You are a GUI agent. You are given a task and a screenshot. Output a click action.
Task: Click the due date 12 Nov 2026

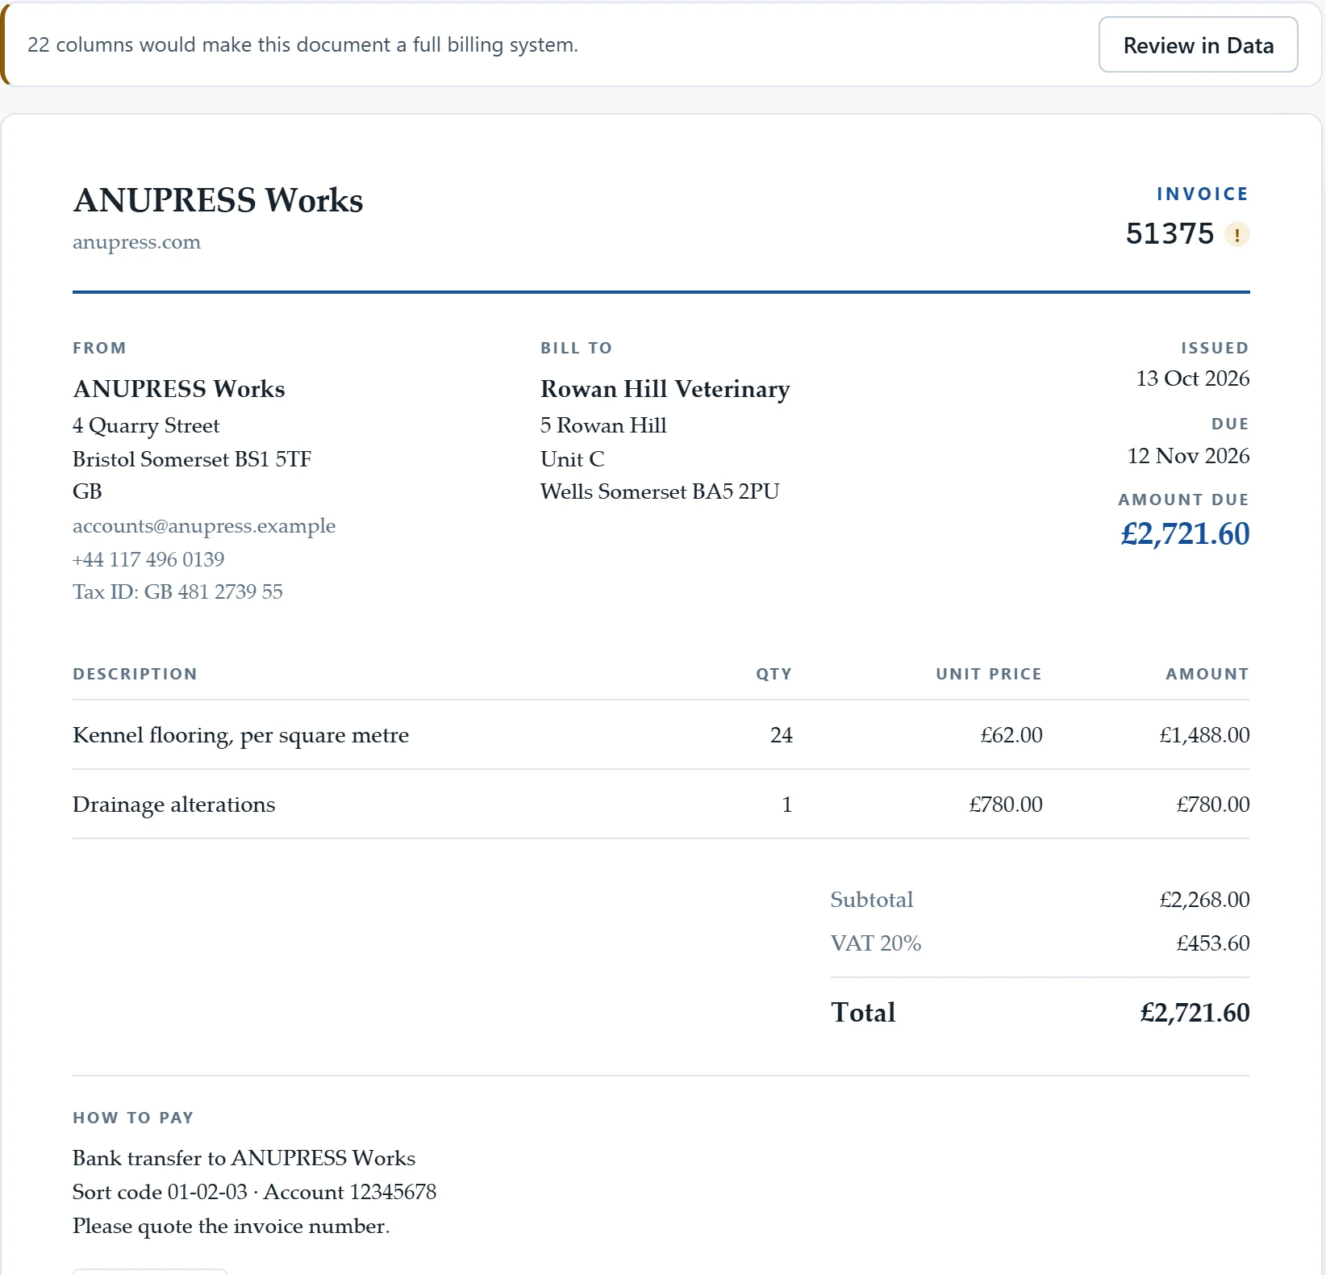(1188, 456)
